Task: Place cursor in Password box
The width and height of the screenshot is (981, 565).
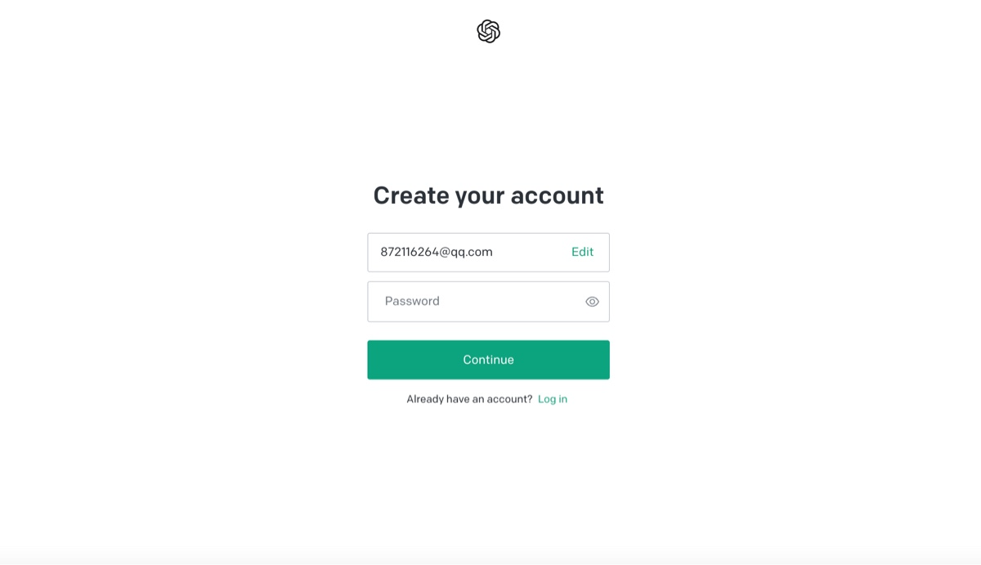Action: click(488, 302)
